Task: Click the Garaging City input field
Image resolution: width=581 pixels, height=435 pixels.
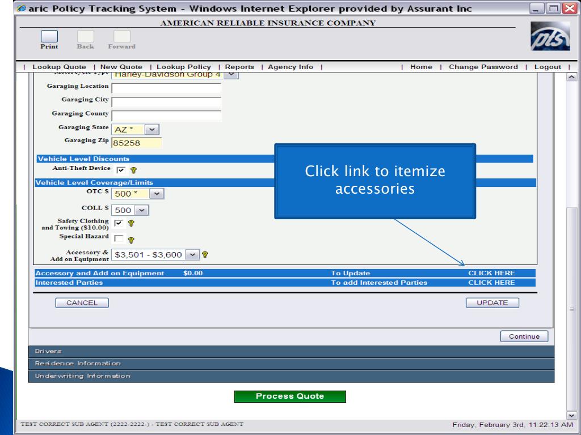Action: coord(166,102)
